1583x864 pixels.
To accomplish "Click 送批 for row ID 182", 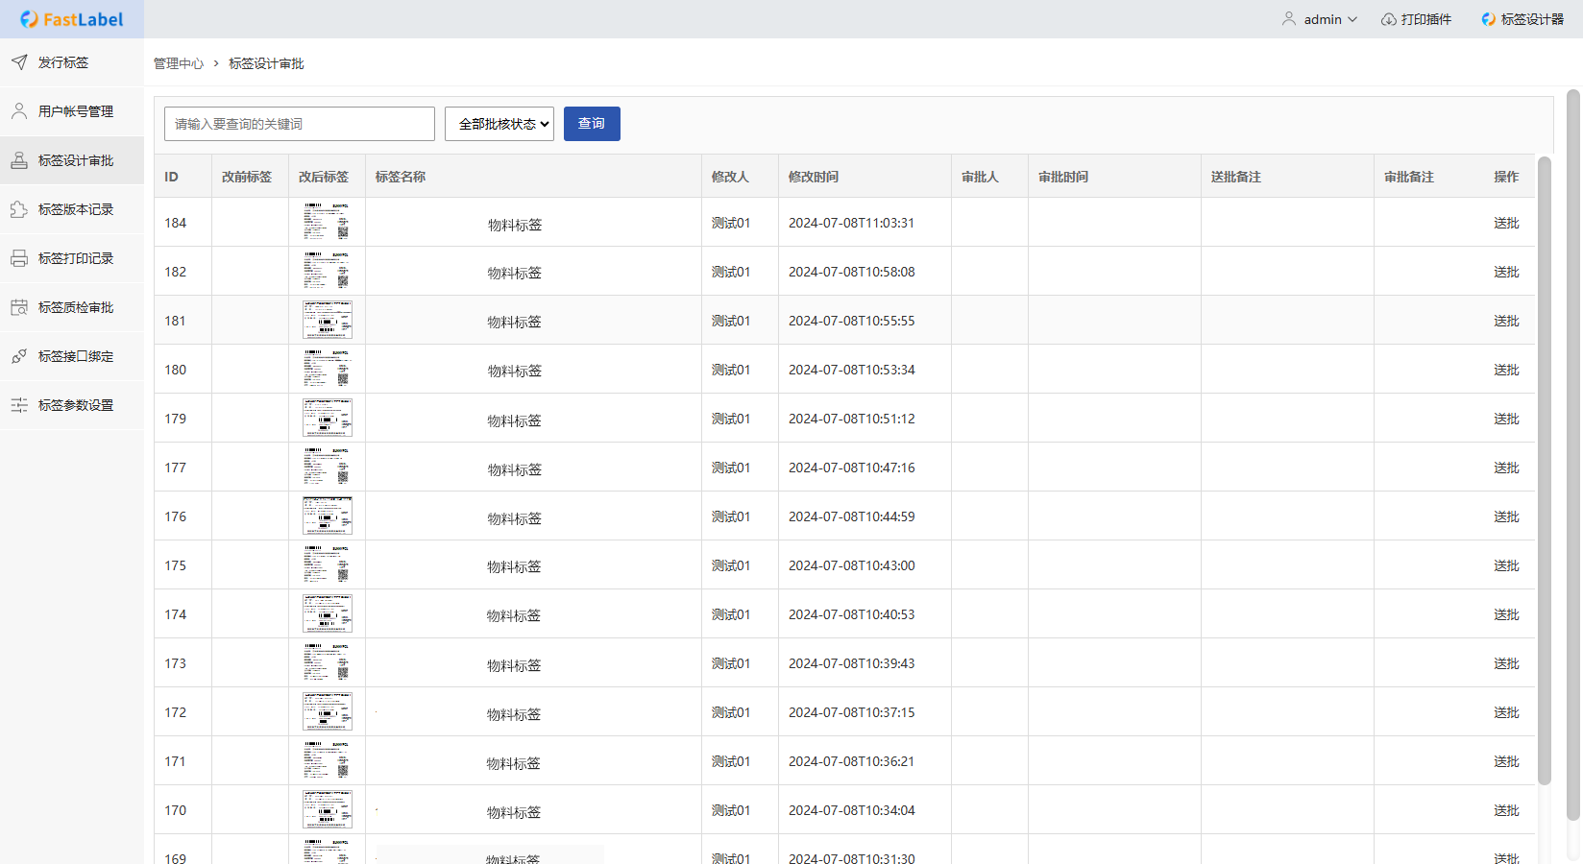I will point(1506,272).
